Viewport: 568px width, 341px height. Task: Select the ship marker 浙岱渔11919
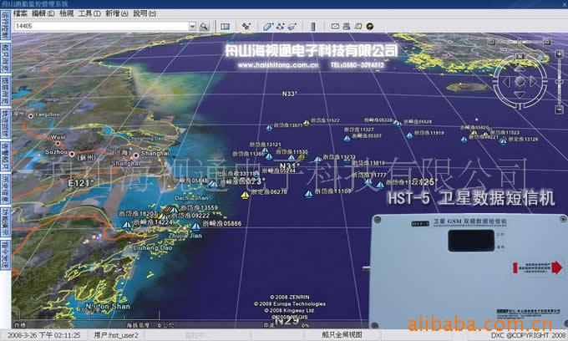click(x=409, y=136)
